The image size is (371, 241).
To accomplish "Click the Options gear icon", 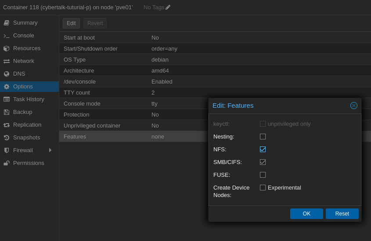I will [7, 87].
